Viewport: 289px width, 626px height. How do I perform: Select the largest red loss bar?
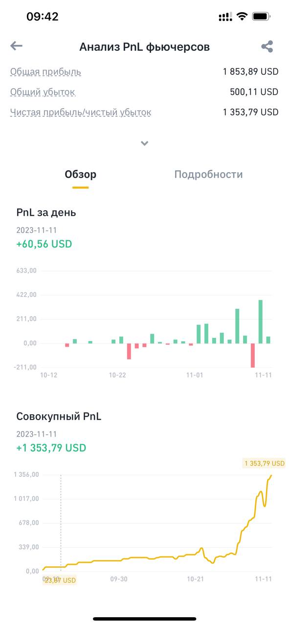click(x=253, y=355)
